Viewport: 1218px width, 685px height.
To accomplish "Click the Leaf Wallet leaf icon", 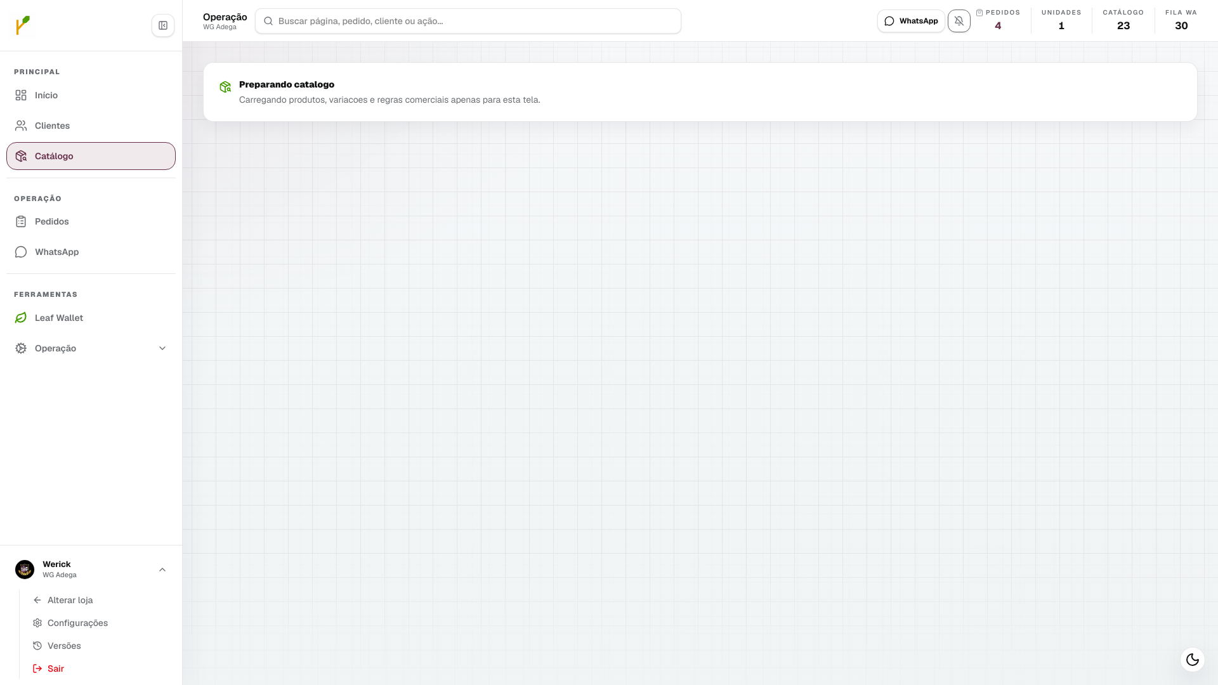I will point(21,318).
